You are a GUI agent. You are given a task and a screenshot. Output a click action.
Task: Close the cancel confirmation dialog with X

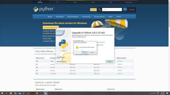96,42
